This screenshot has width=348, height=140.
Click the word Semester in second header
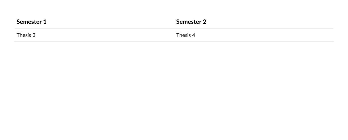(189, 22)
